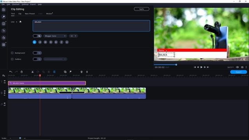Viewport: 249px width, 140px height.
Task: Switch to the Clip tab
Action: click(20, 14)
